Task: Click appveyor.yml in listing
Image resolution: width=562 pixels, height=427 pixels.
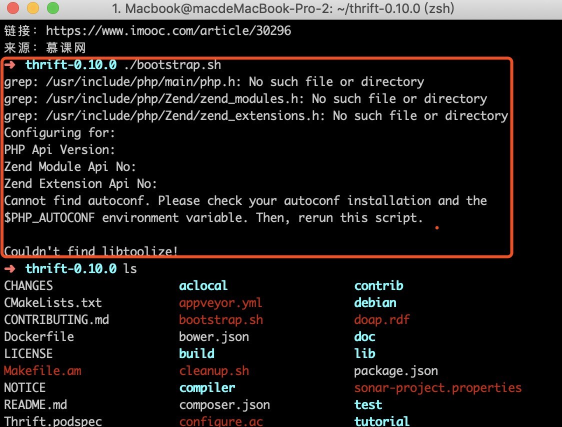Action: click(221, 302)
